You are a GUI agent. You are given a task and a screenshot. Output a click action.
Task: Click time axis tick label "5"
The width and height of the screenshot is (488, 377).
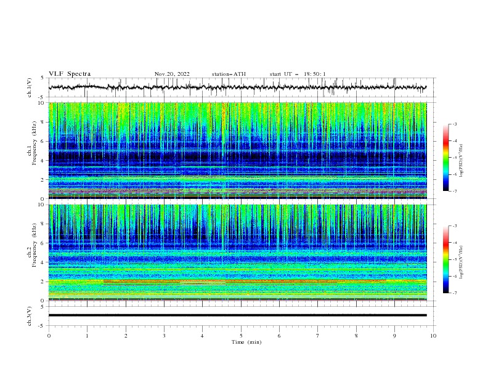point(241,336)
